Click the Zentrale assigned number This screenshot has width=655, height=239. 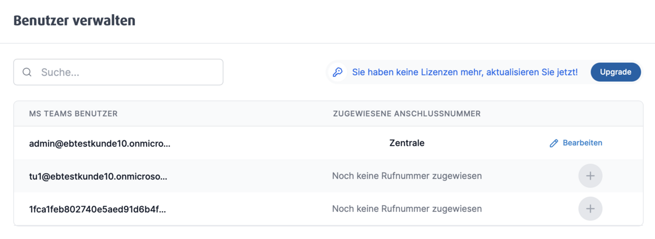407,143
